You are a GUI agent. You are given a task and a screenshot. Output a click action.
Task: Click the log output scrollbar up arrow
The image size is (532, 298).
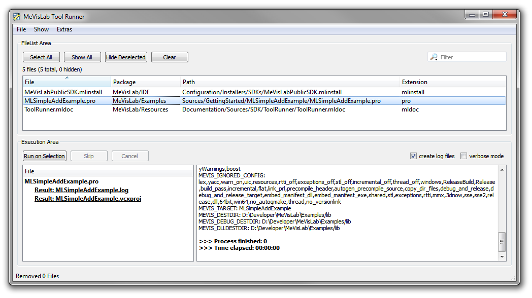click(502, 170)
